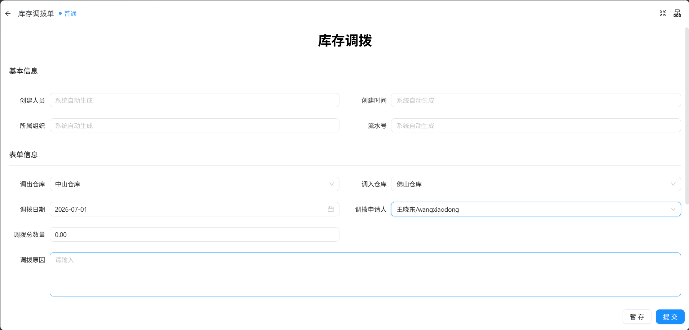Click the 调拨日期 label

(x=32, y=210)
